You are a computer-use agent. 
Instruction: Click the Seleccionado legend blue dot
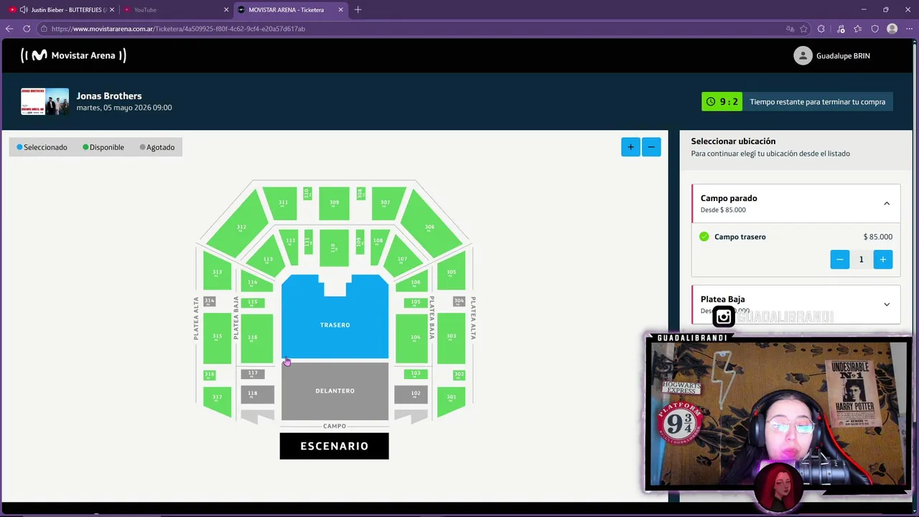[x=19, y=147]
